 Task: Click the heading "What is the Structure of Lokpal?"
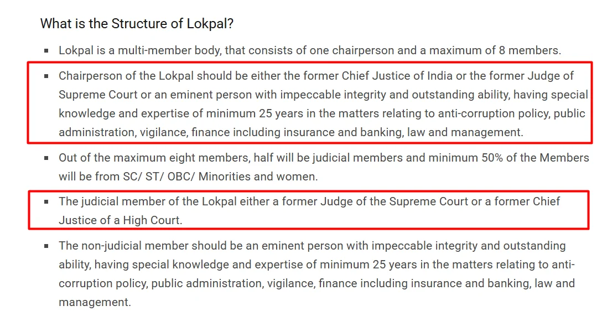137,24
